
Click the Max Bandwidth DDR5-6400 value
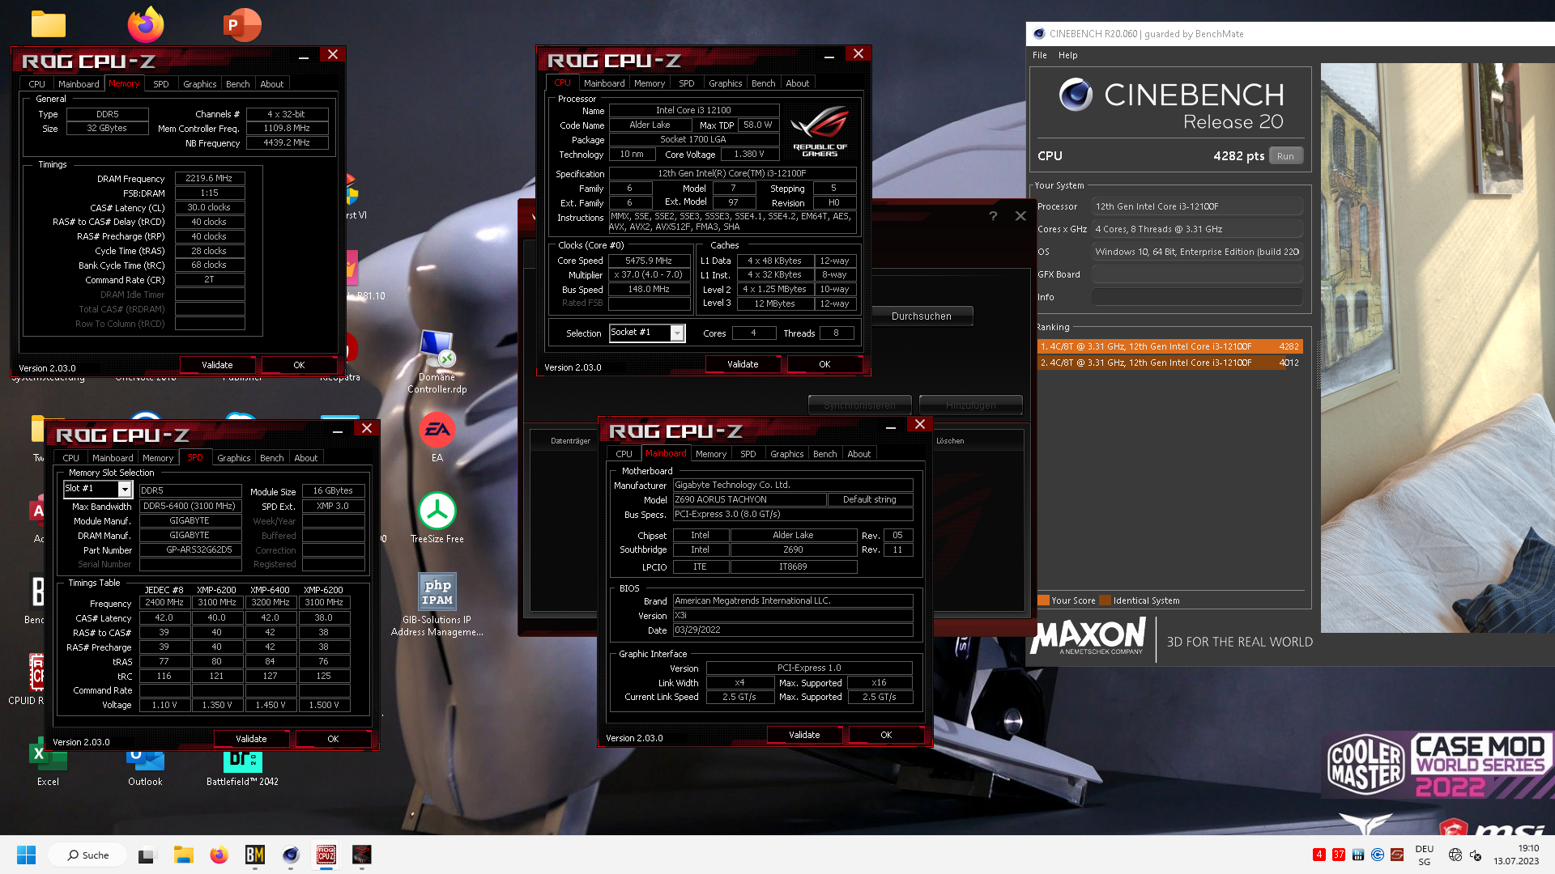click(x=190, y=506)
